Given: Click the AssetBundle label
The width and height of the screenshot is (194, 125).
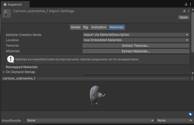Looking at the screenshot, I should [x=11, y=120].
